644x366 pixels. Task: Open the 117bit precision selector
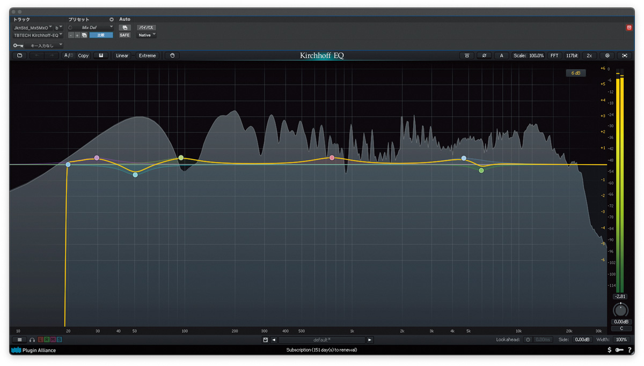572,56
